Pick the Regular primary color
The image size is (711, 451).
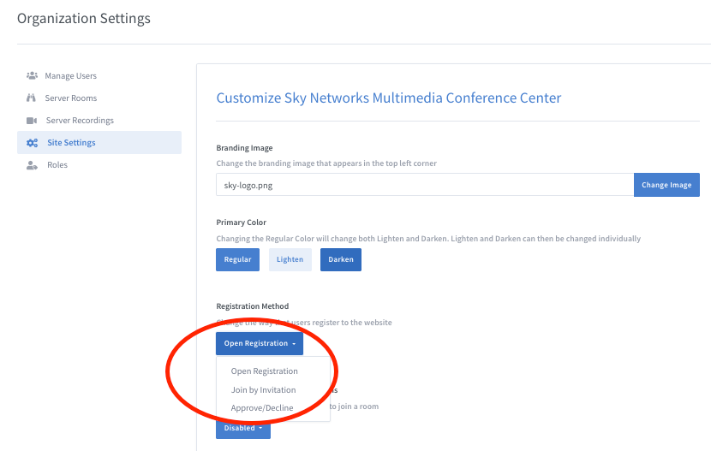237,259
